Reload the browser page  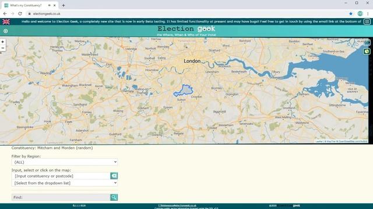point(20,14)
